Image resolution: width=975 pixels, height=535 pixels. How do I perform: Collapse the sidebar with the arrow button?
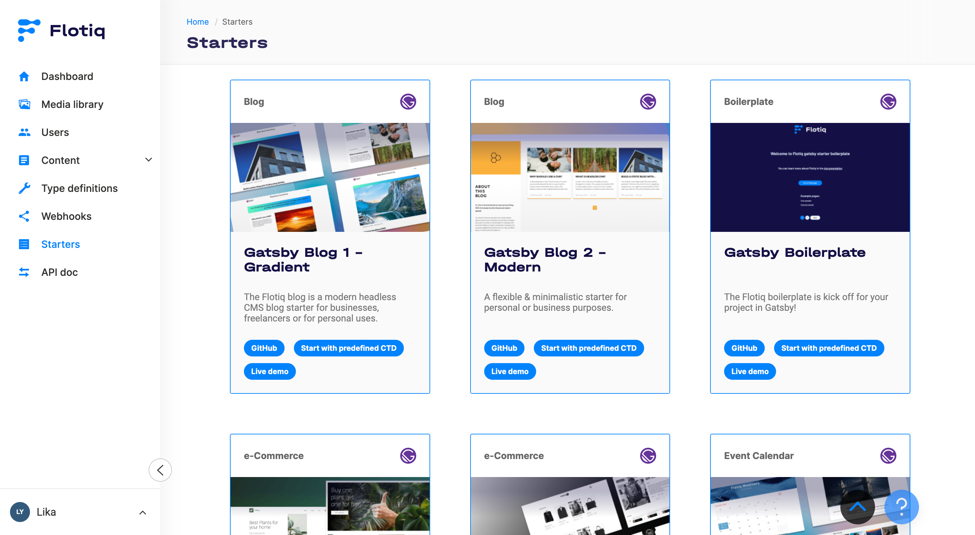[160, 470]
